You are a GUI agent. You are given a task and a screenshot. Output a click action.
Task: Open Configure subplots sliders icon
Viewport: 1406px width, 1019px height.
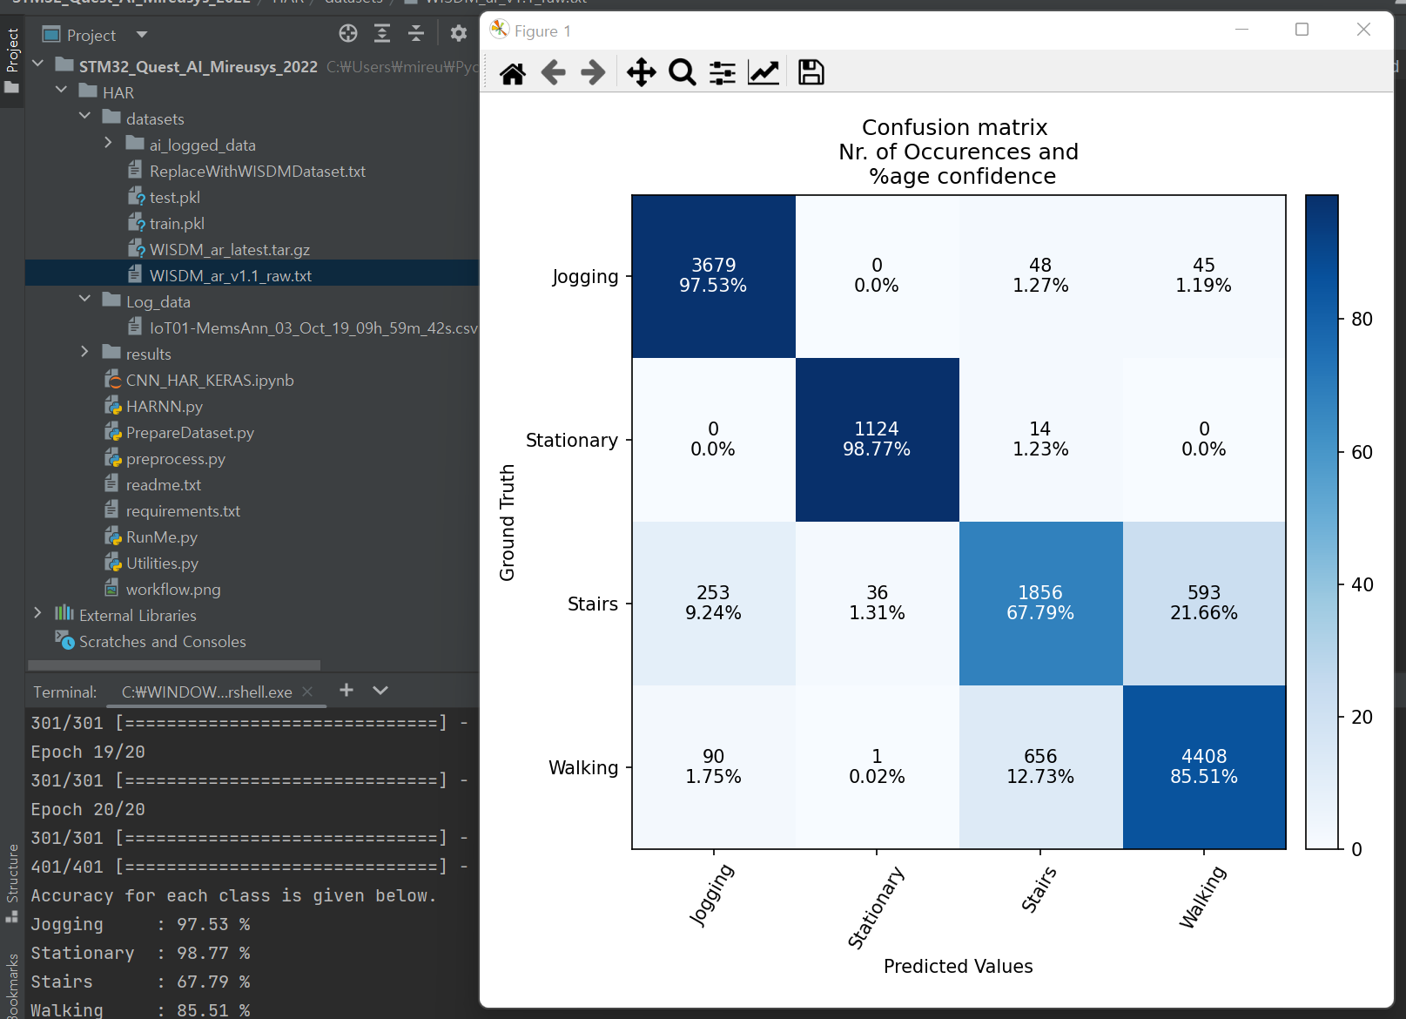coord(722,73)
